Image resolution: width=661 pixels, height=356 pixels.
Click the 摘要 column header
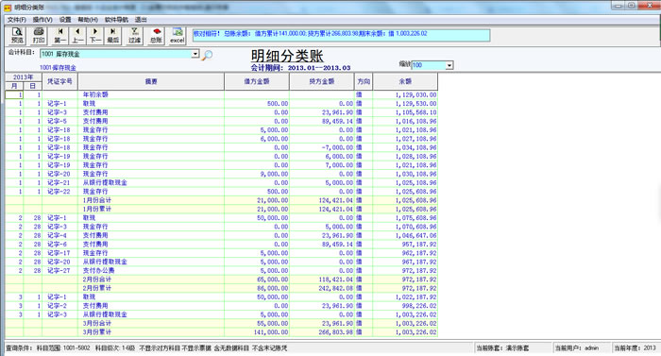coord(151,81)
